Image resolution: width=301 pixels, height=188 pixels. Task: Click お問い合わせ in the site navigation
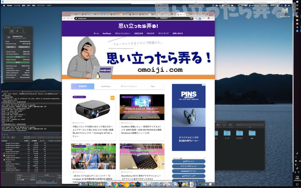point(178,33)
